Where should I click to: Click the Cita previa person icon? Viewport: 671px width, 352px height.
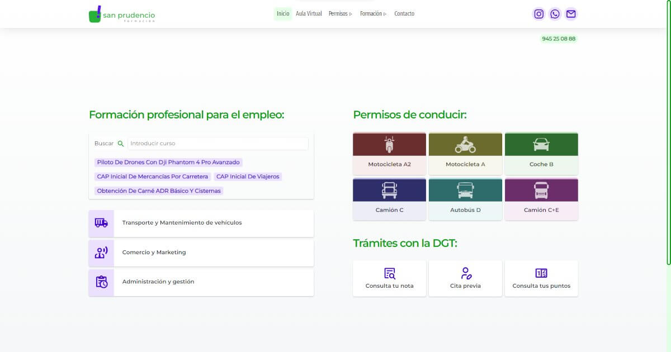[x=465, y=274]
